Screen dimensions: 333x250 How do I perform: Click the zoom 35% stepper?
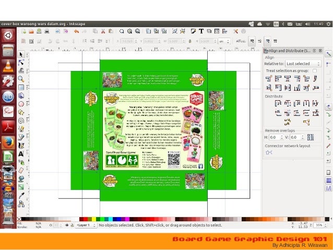(325, 225)
